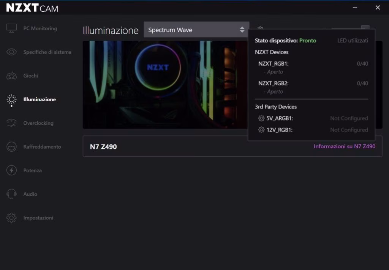
Task: Click the Pronto device status text
Action: point(308,41)
